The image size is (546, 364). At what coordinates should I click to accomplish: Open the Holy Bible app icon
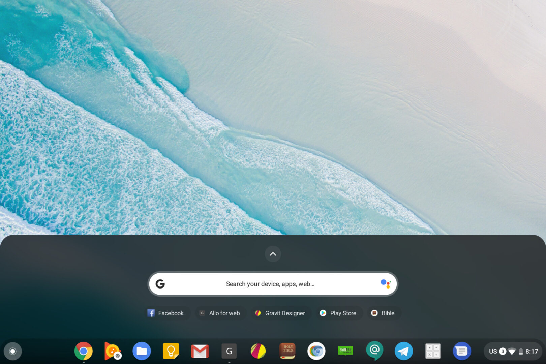point(287,351)
